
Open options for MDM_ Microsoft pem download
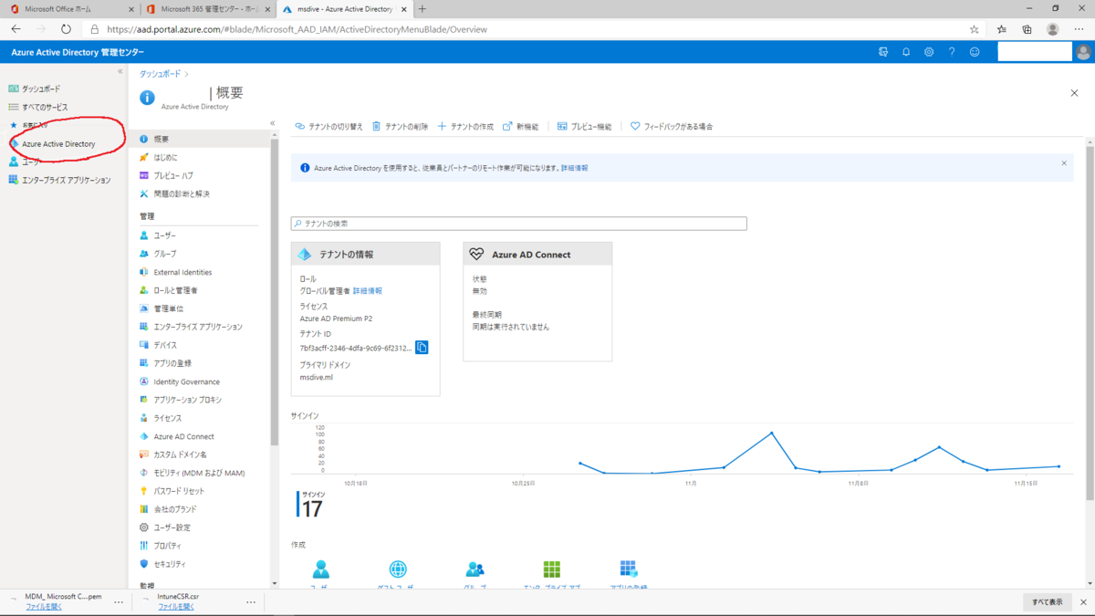[119, 602]
